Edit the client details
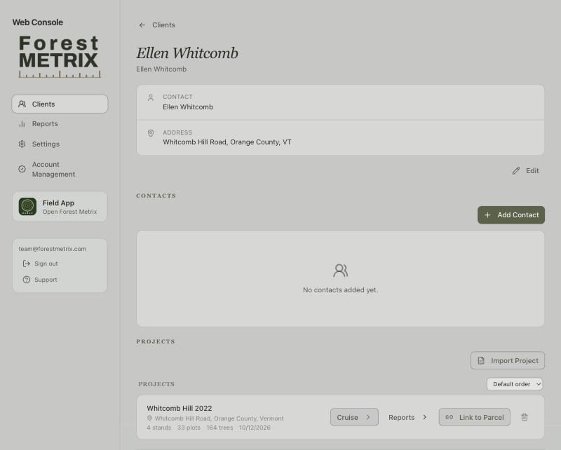Image resolution: width=561 pixels, height=450 pixels. tap(525, 171)
